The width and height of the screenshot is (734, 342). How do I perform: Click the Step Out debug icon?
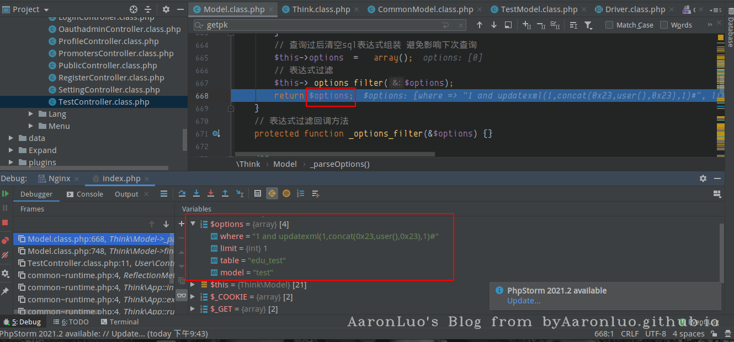click(225, 193)
